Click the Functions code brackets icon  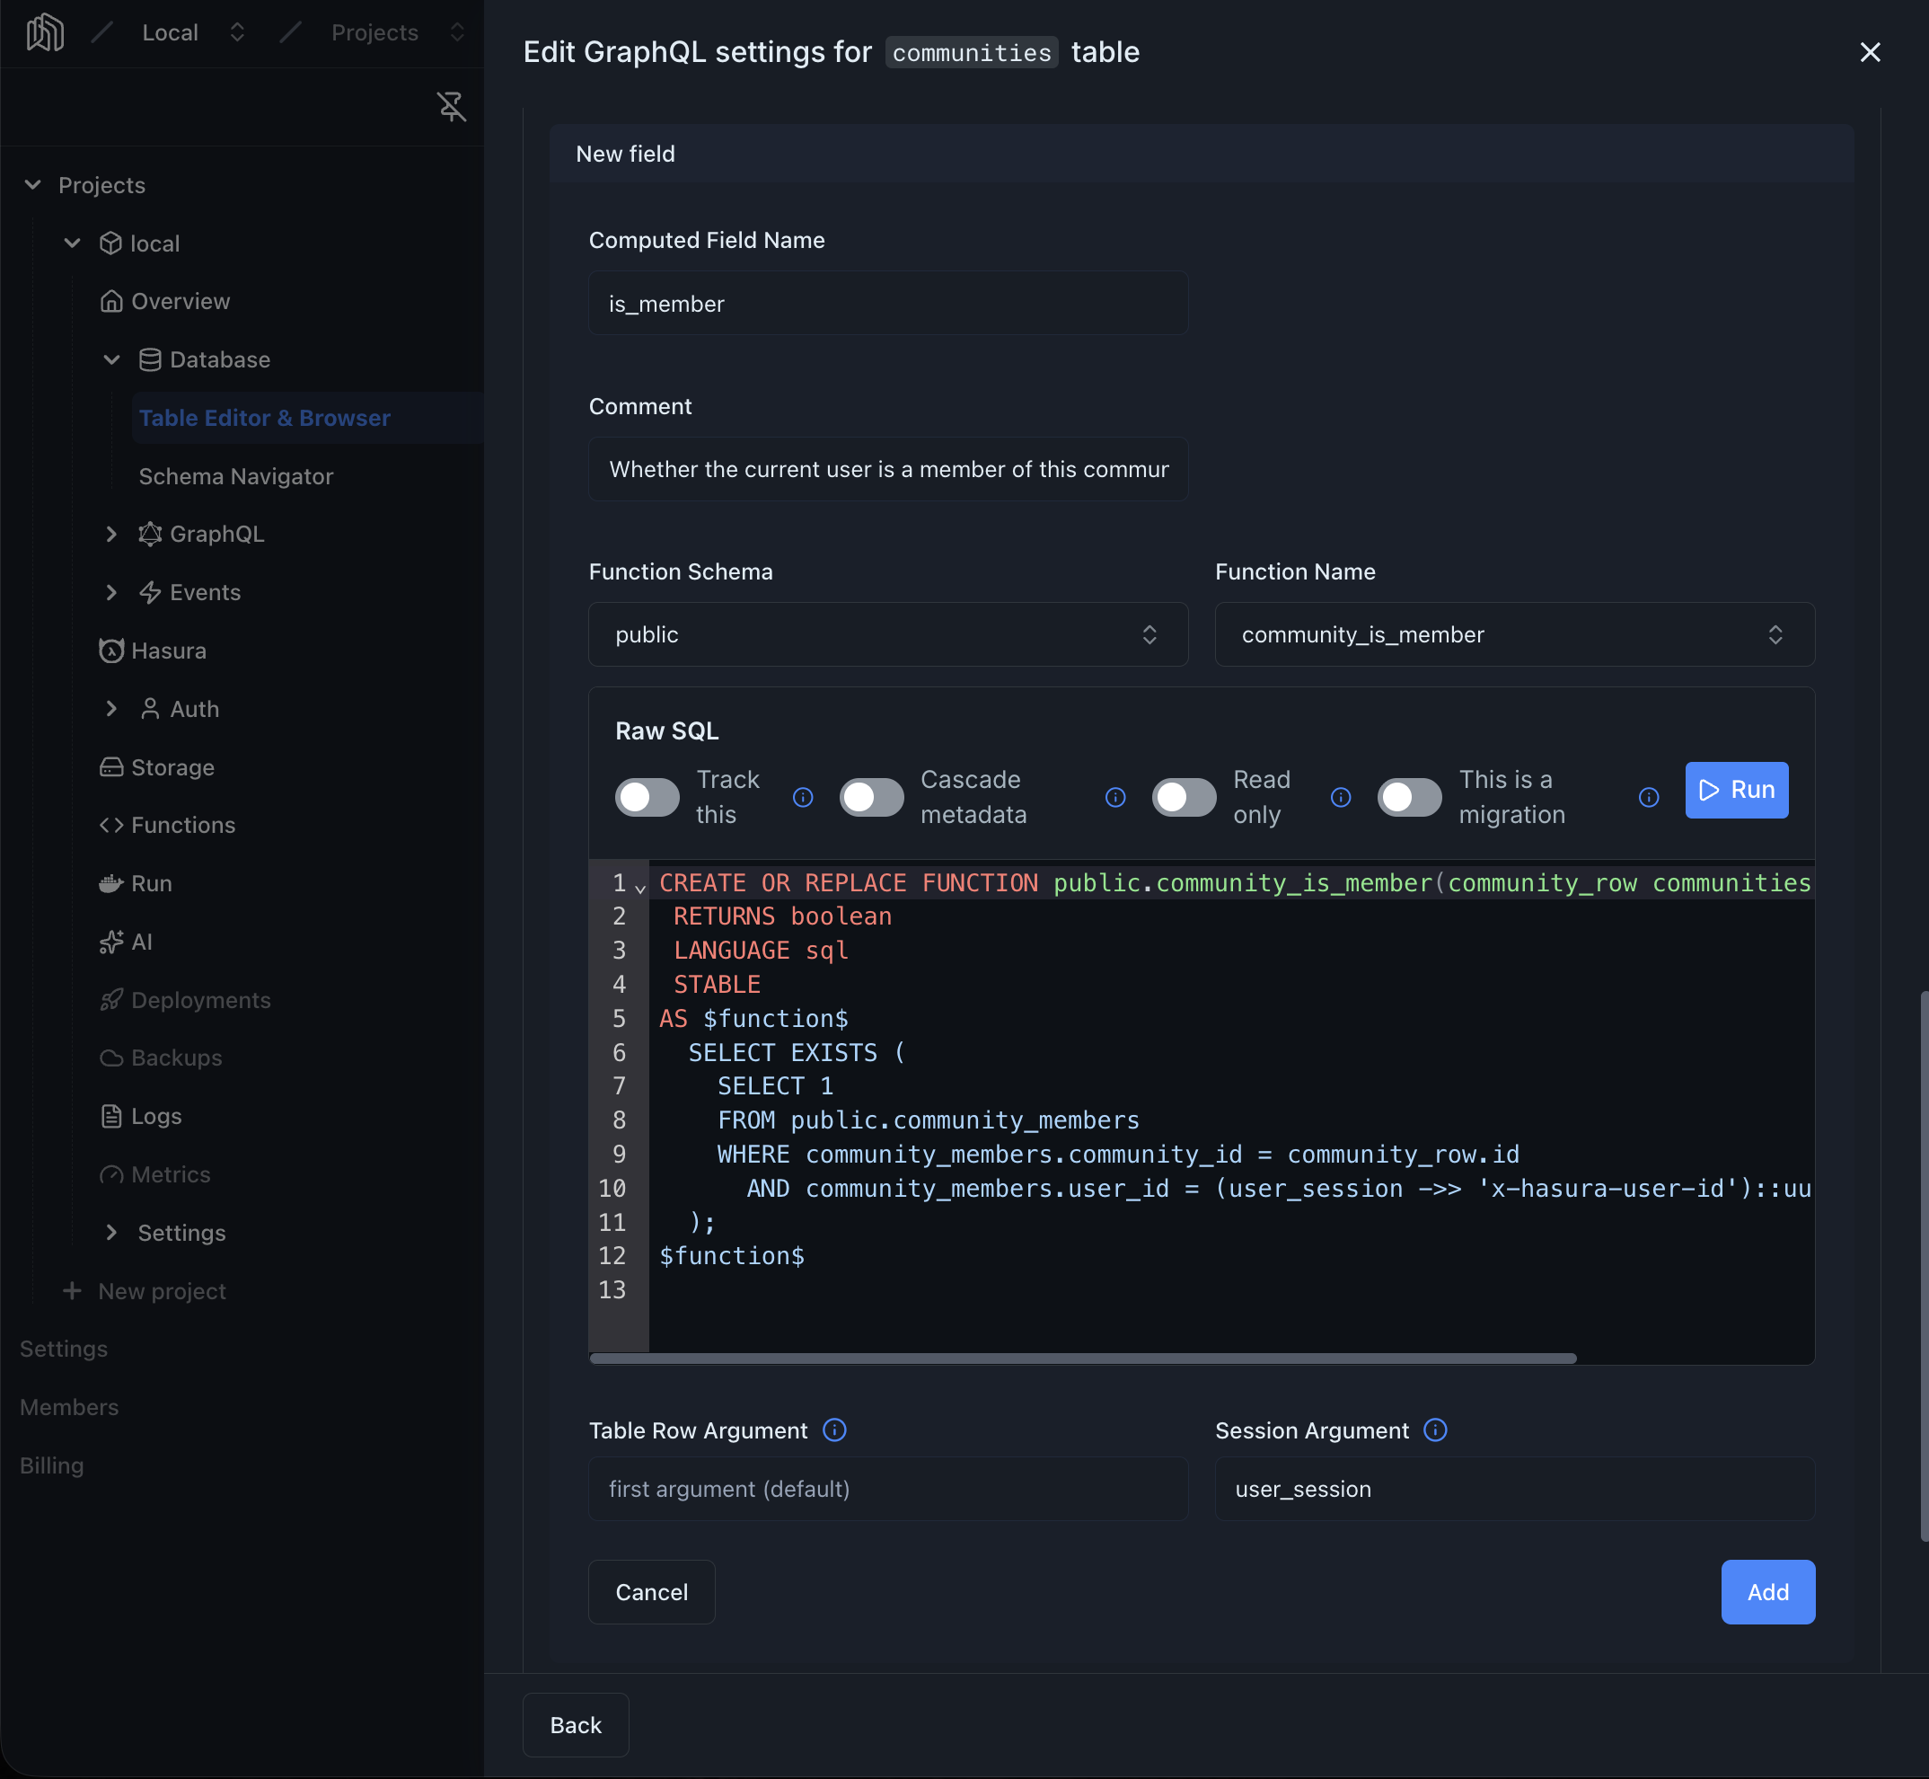click(x=111, y=825)
